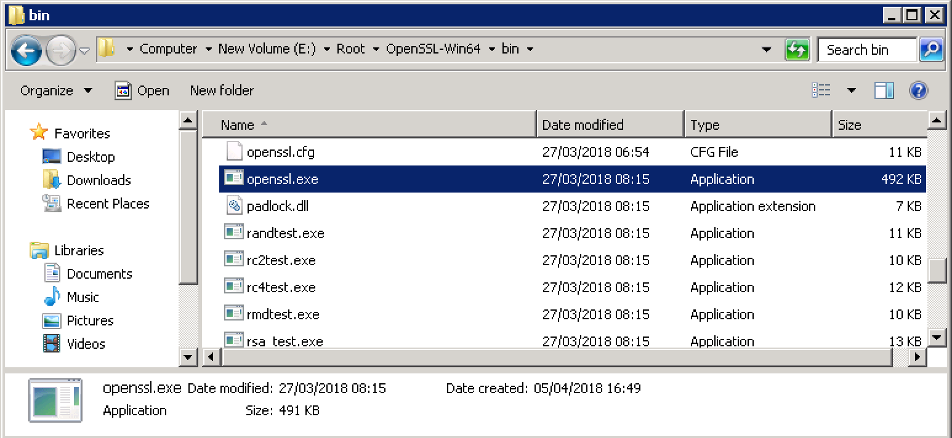Click the Desktop icon in Favorites
This screenshot has height=438, width=952.
pos(52,156)
